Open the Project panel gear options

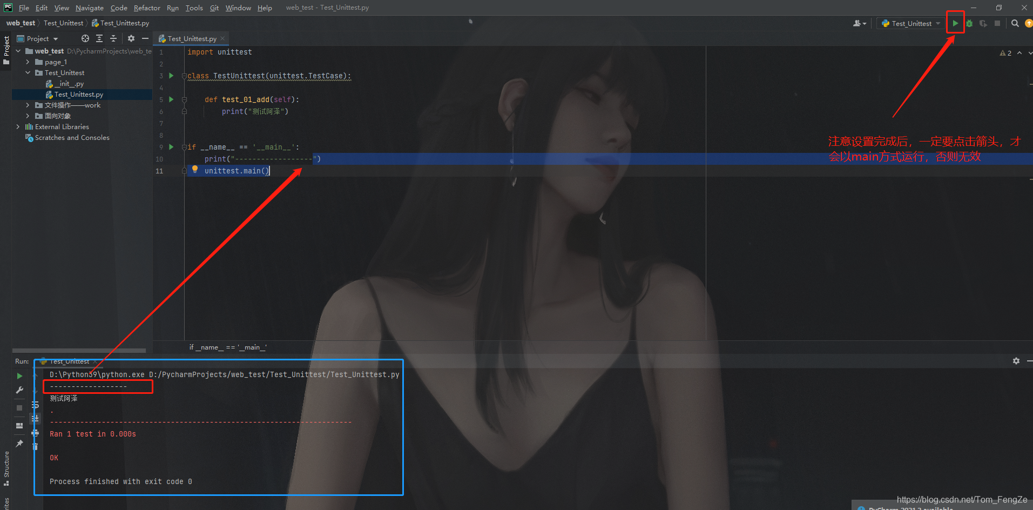131,38
